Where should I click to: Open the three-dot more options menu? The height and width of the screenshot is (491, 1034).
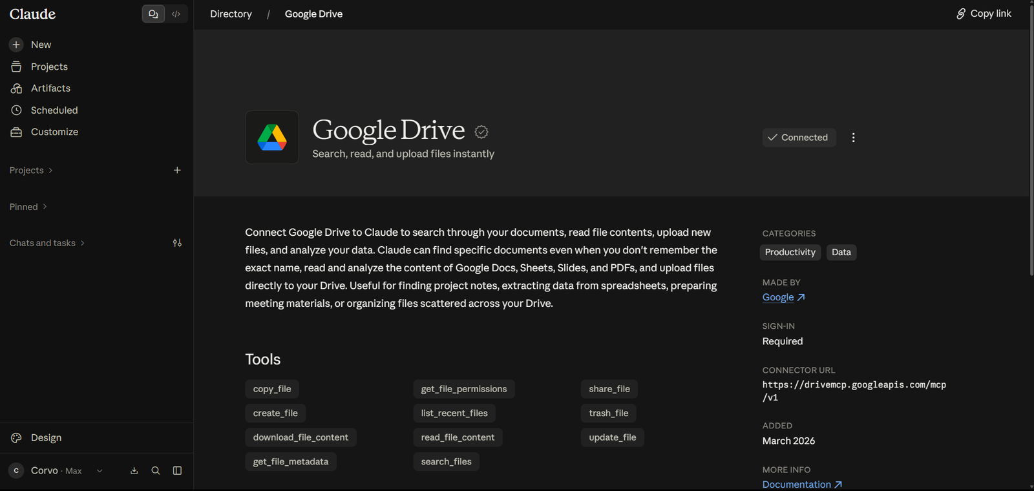[853, 138]
